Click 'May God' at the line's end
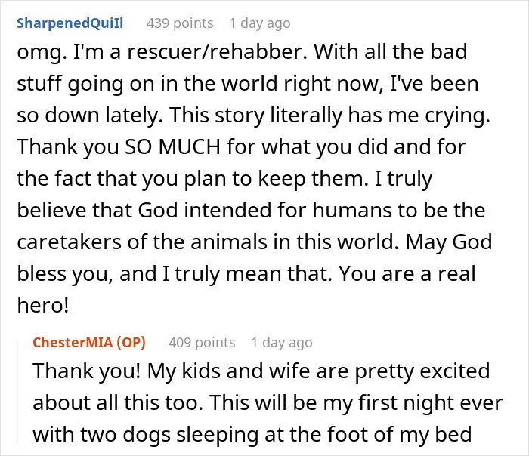Screen dimensions: 529x456 (449, 242)
